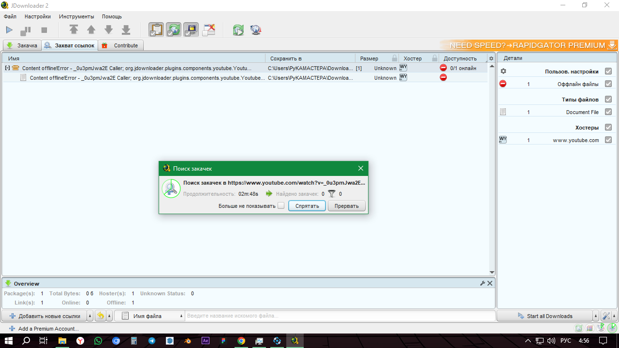Toggle the Типы файлов checkbox
Image resolution: width=619 pixels, height=348 pixels.
[x=608, y=100]
